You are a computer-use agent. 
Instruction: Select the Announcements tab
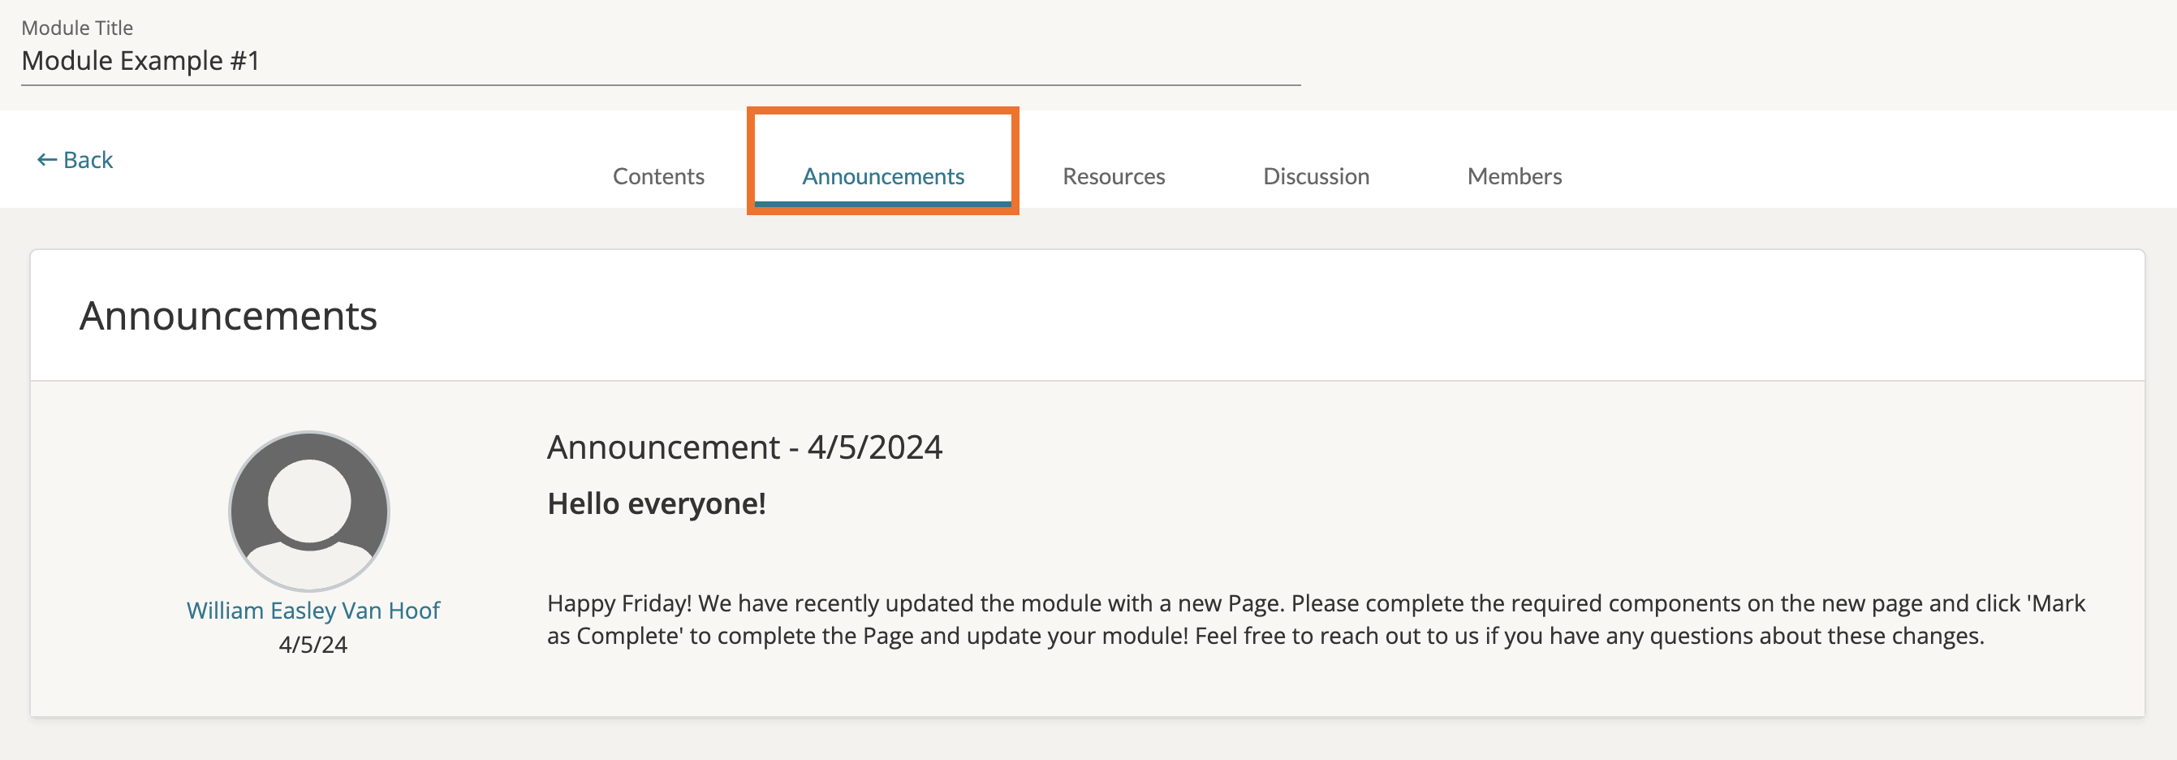pos(882,176)
